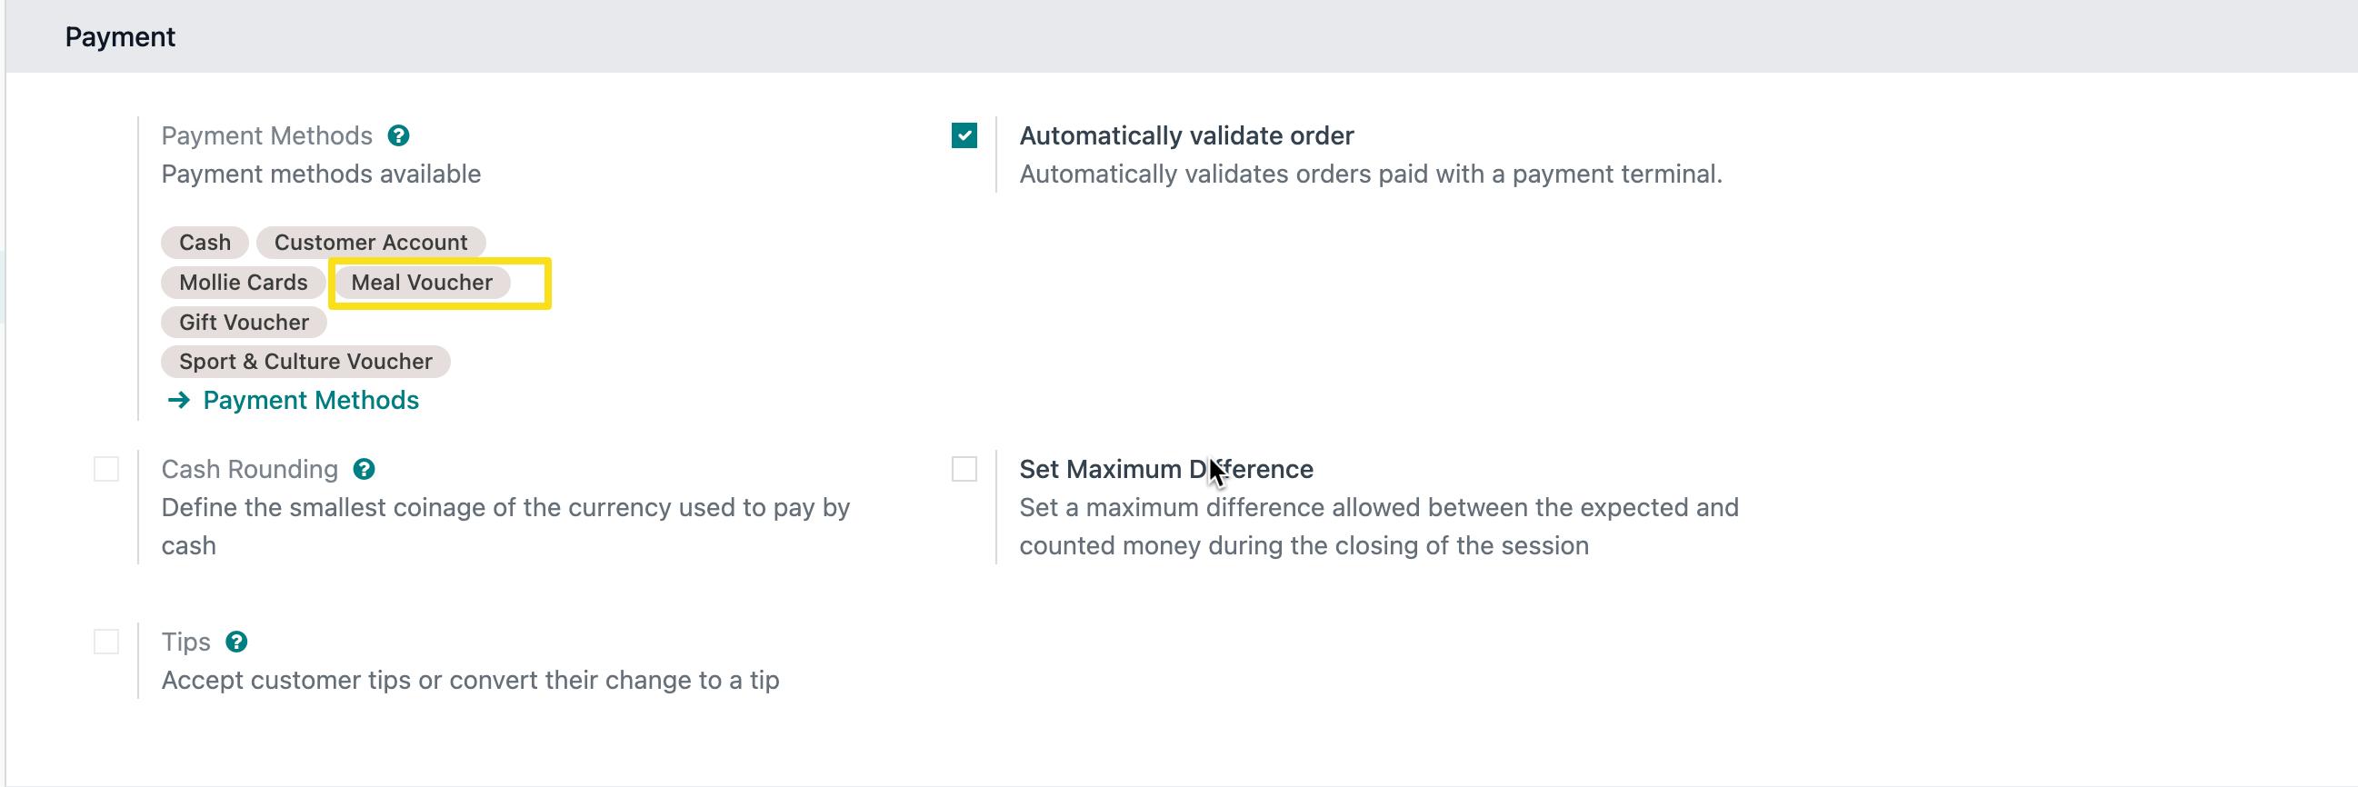Click the Set Maximum Difference label
This screenshot has height=787, width=2358.
tap(1165, 470)
